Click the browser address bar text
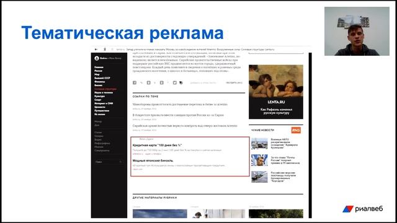 click(x=195, y=50)
